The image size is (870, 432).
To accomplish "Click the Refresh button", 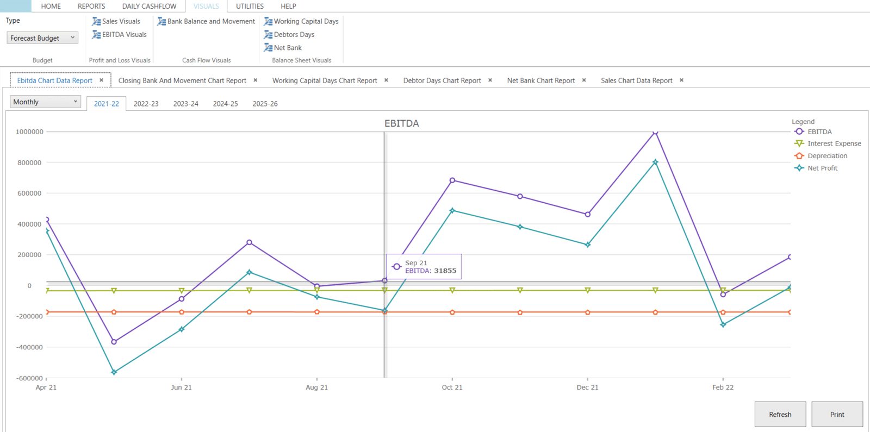I will [x=780, y=415].
